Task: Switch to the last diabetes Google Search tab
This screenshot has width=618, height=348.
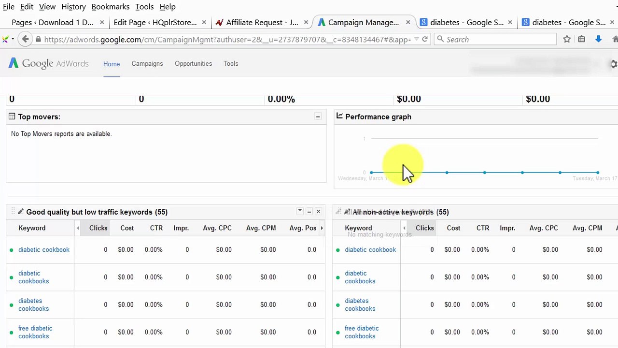Action: pos(568,22)
